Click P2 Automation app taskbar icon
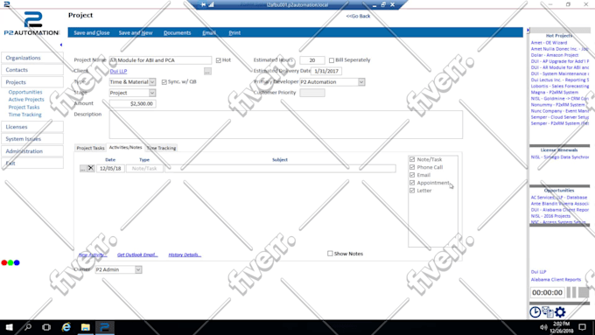The image size is (595, 335). click(x=105, y=327)
